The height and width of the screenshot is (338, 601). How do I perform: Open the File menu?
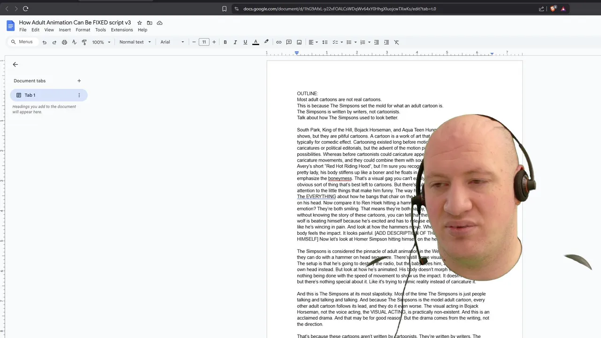pos(23,30)
